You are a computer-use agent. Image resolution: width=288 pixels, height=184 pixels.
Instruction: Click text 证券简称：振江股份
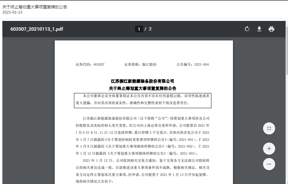click(x=140, y=64)
